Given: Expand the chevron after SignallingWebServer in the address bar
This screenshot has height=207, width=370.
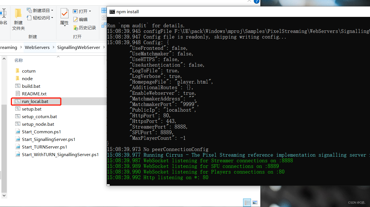Looking at the screenshot, I should coord(104,47).
